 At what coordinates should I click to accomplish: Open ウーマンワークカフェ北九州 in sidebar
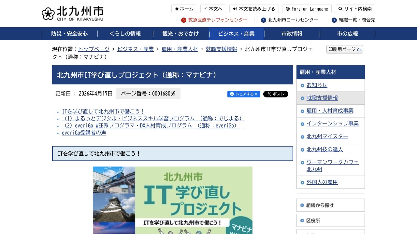pyautogui.click(x=333, y=166)
